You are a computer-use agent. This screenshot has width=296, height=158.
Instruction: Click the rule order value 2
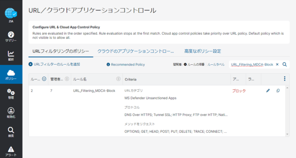(32, 91)
